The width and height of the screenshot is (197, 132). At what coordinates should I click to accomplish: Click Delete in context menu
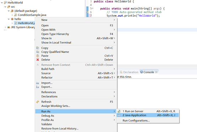point(76,60)
